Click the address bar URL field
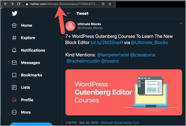 coord(63,4)
